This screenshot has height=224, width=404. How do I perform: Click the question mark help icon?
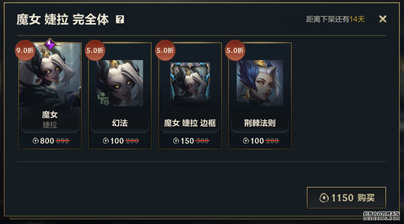point(120,19)
